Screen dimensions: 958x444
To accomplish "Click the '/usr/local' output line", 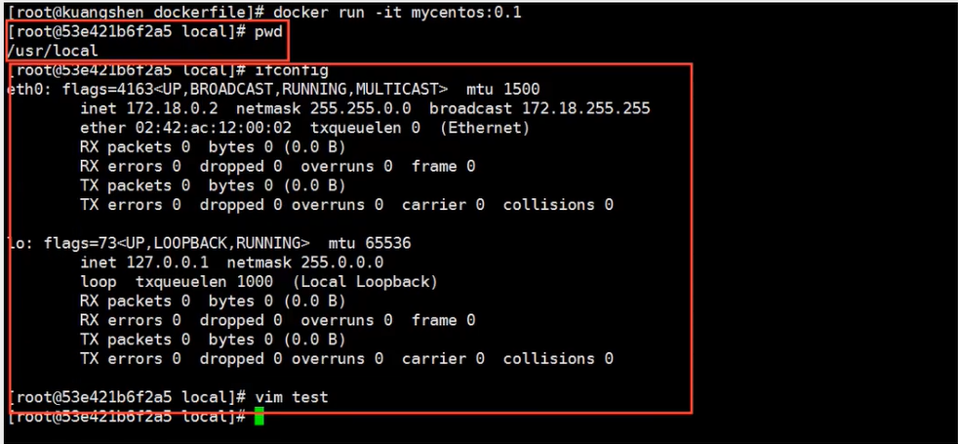I will click(x=53, y=52).
